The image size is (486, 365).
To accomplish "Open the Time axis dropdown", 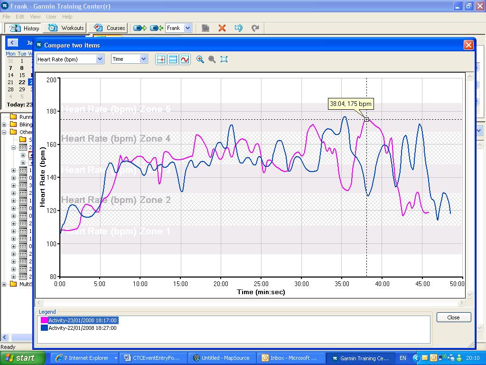I will [x=143, y=59].
